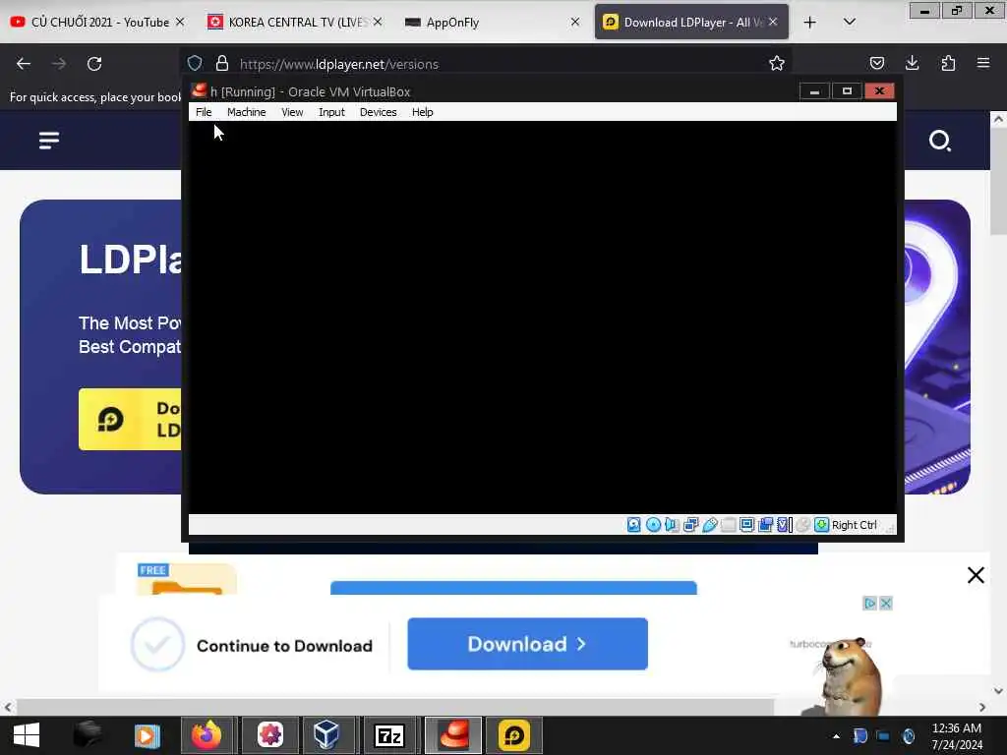Open the VirtualBox cube icon on taskbar

[326, 735]
